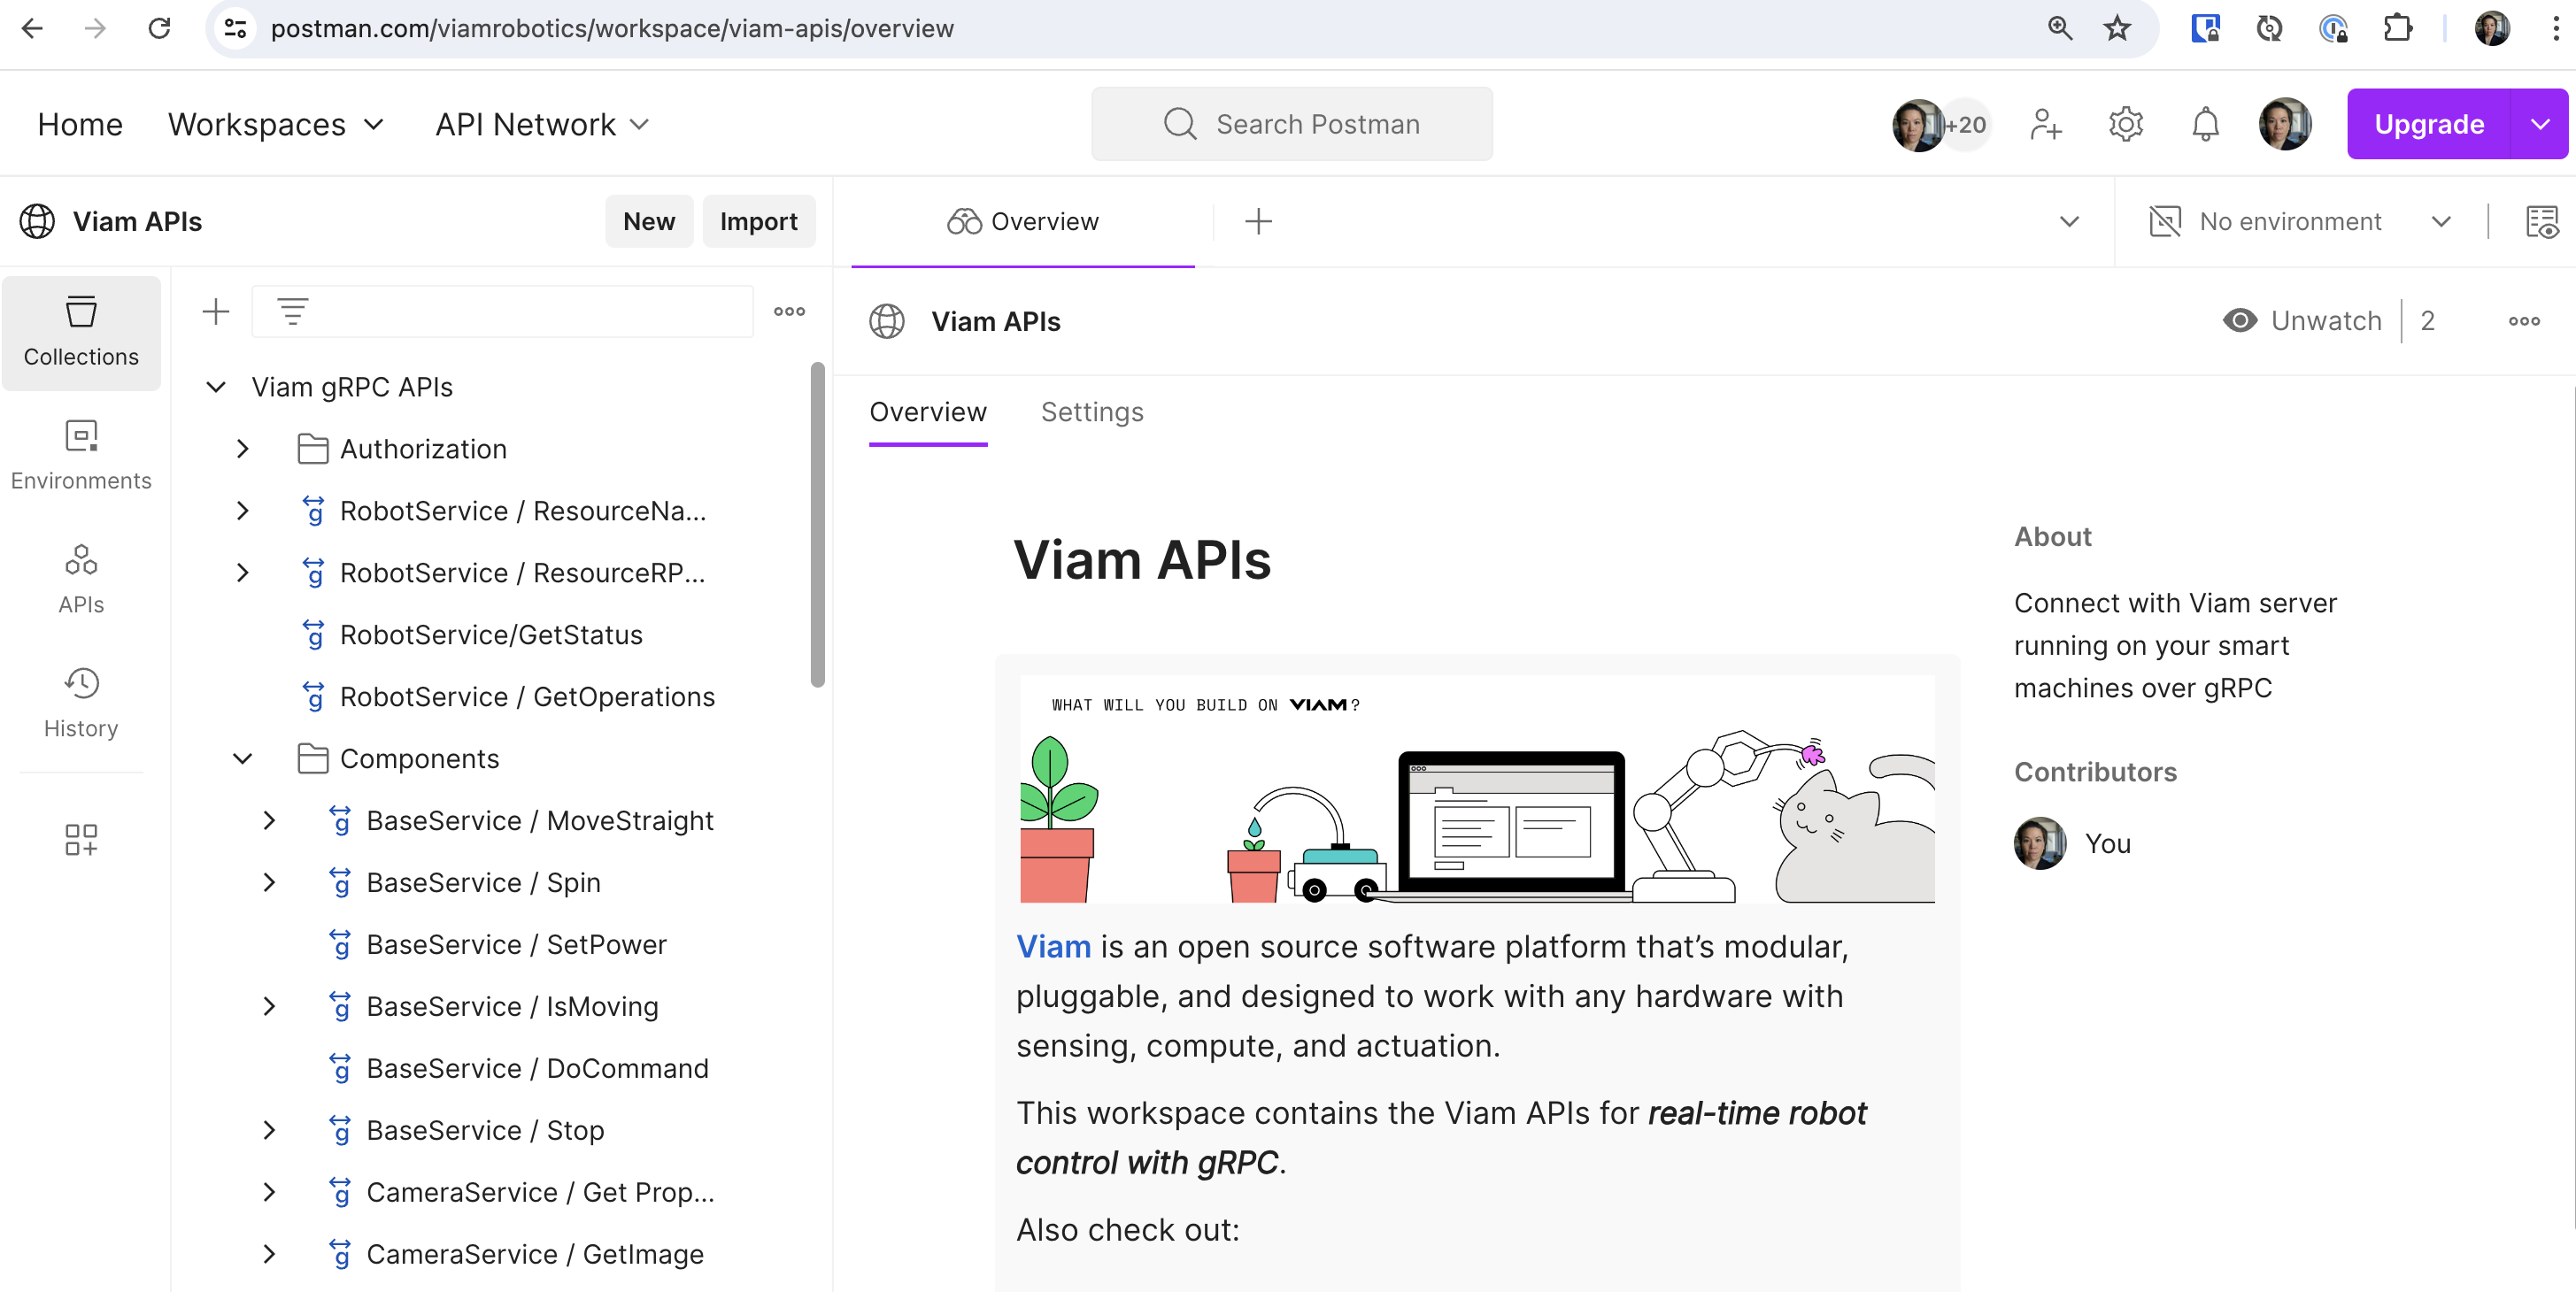Image resolution: width=2576 pixels, height=1292 pixels.
Task: Follow the Viam hyperlink in description
Action: point(1053,946)
